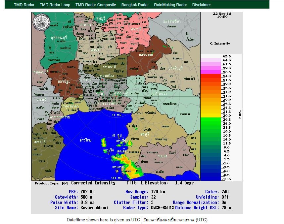The width and height of the screenshot is (284, 224).
Task: Click the Pulse Width 0.8 us value
Action: 87,202
